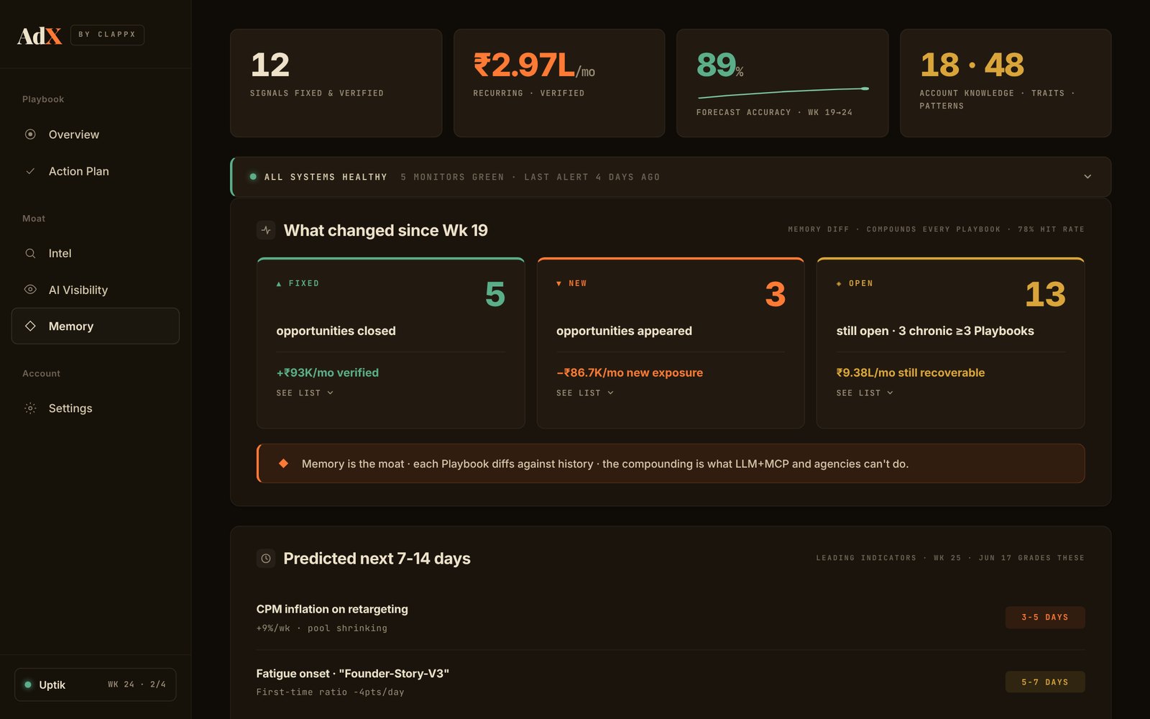Click the clock icon beside Predicted next
Screen dimensions: 1150x719
point(266,559)
